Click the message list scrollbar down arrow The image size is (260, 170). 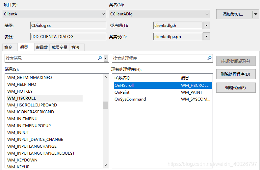coord(106,165)
